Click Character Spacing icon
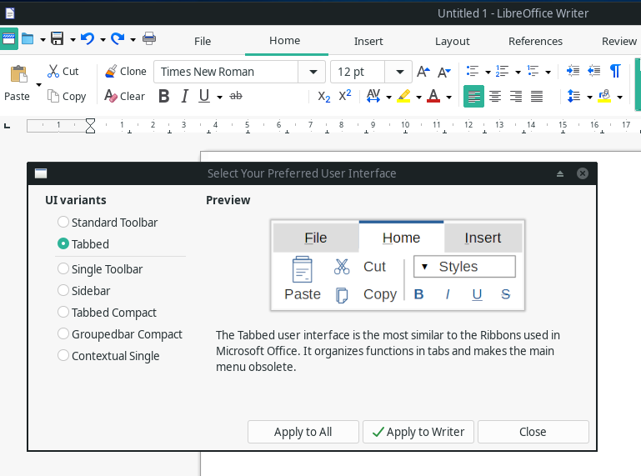Screen dimensions: 641x476 click(x=373, y=96)
